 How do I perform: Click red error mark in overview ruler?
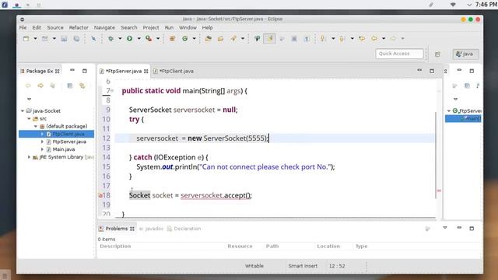(x=439, y=191)
